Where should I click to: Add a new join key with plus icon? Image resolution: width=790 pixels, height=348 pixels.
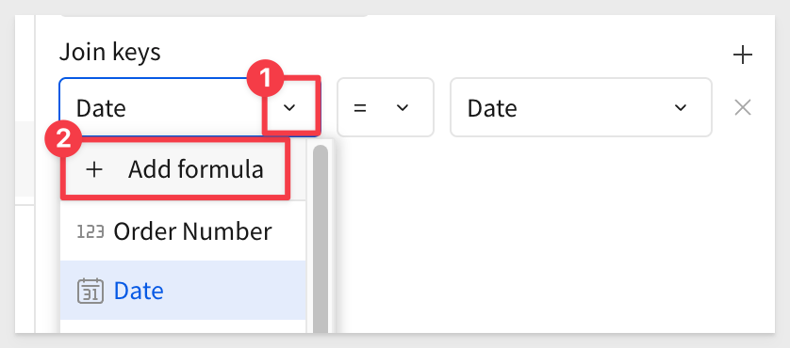click(742, 55)
